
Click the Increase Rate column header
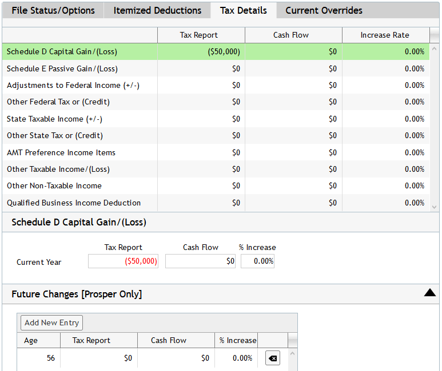[x=385, y=35]
